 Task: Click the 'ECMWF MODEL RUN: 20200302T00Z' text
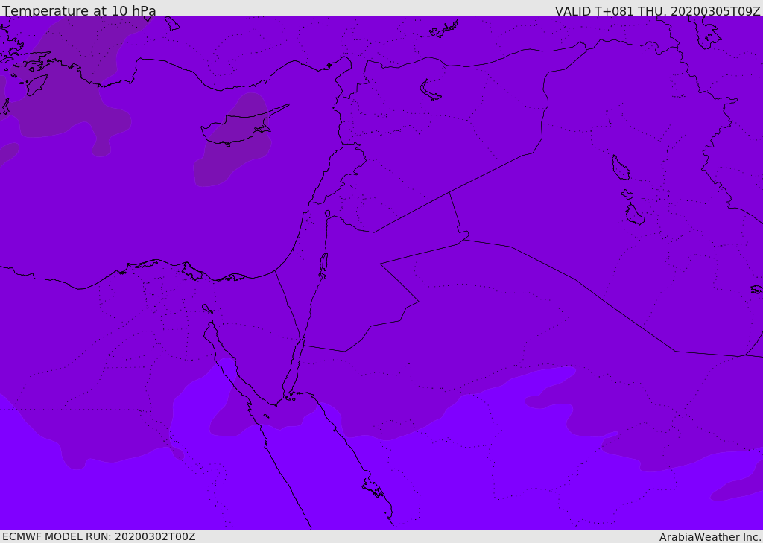coord(99,537)
